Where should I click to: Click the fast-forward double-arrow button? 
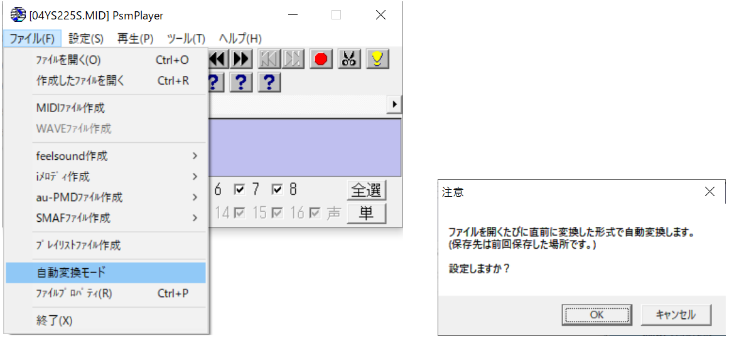241,59
